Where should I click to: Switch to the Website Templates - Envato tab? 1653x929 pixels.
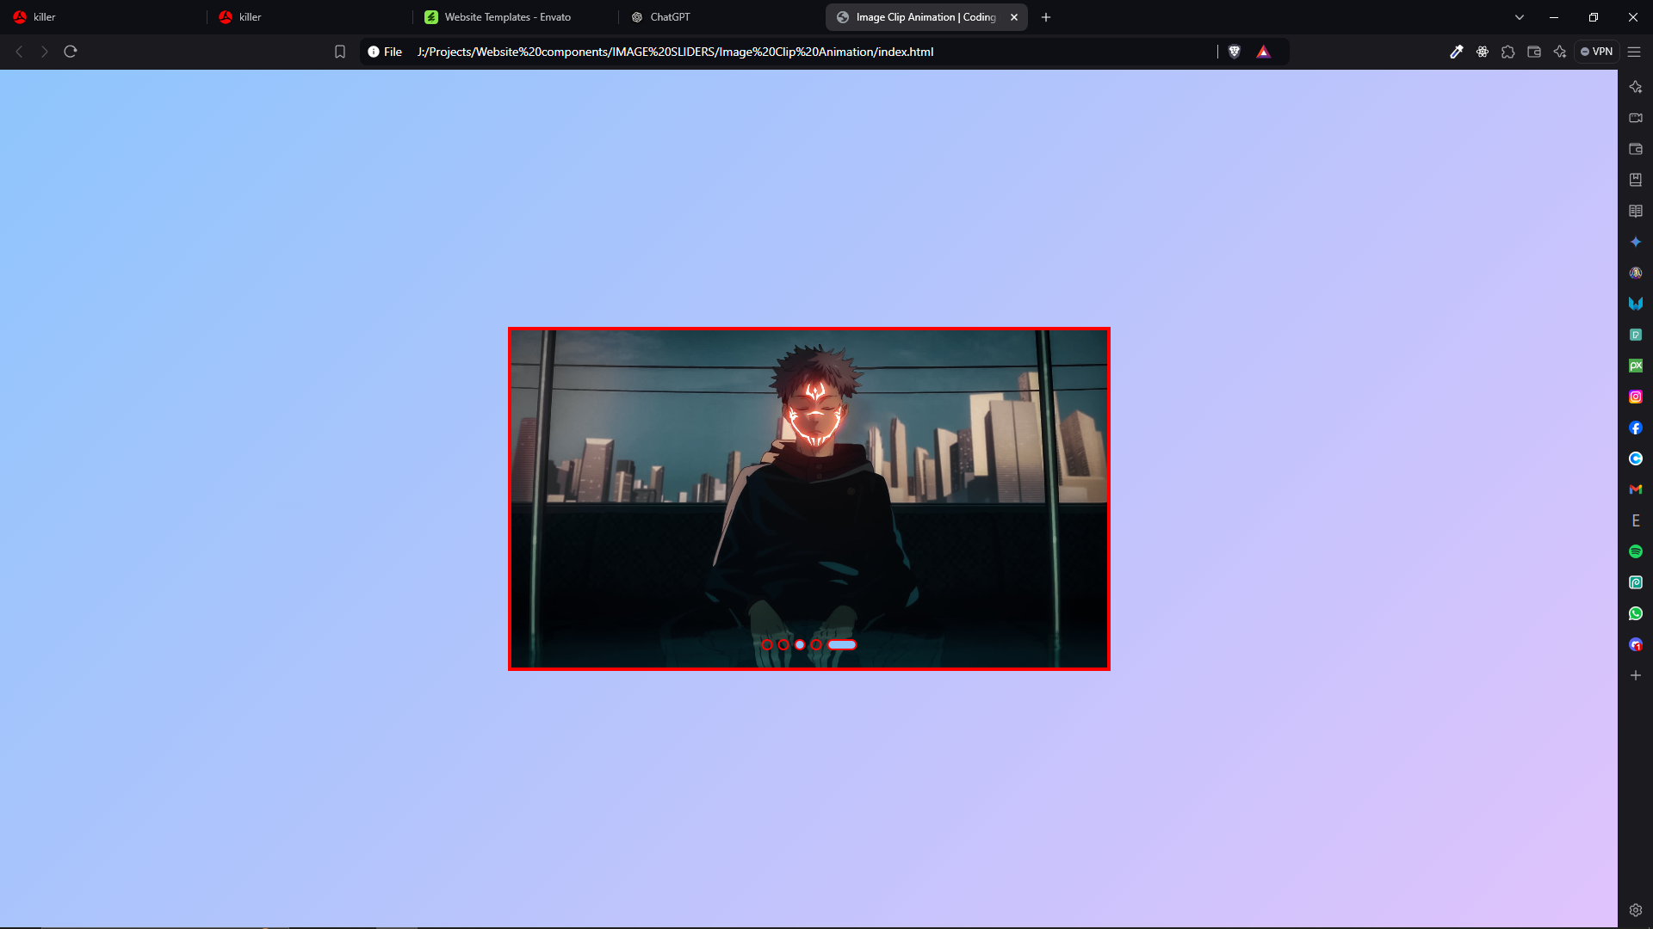[515, 17]
